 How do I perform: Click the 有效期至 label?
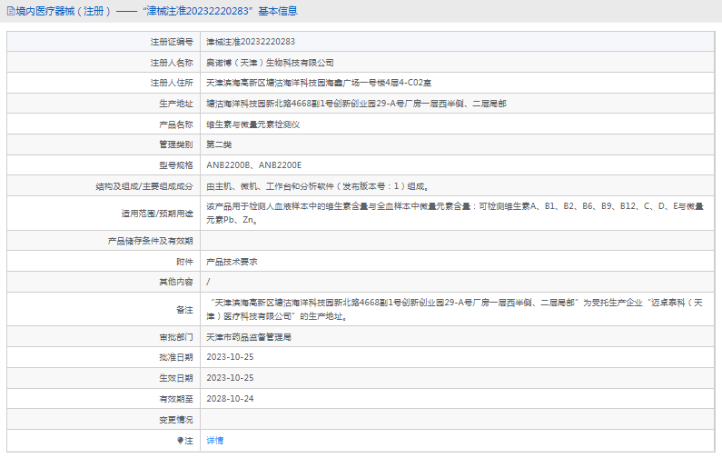[176, 399]
